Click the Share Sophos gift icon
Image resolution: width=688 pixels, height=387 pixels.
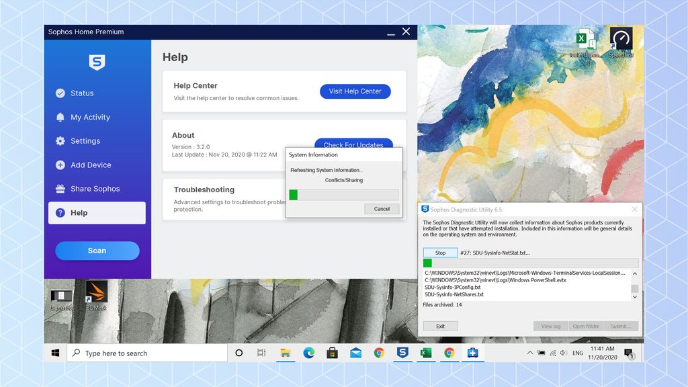coord(61,188)
